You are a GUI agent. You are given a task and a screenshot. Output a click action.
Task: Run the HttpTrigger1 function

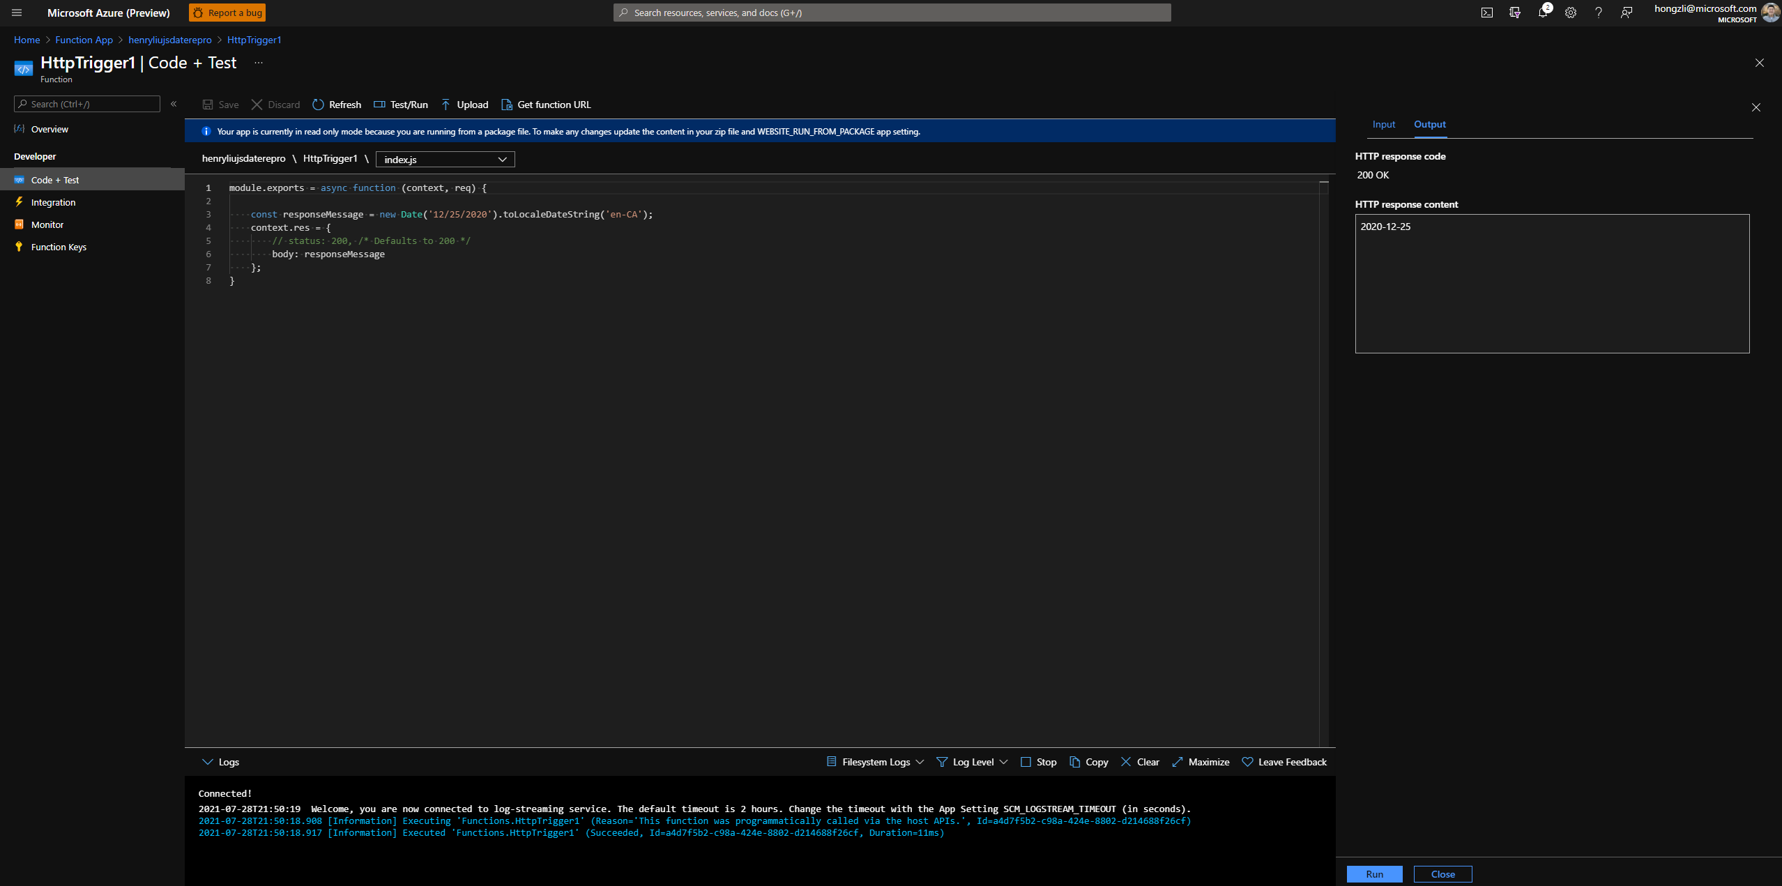pyautogui.click(x=1373, y=873)
